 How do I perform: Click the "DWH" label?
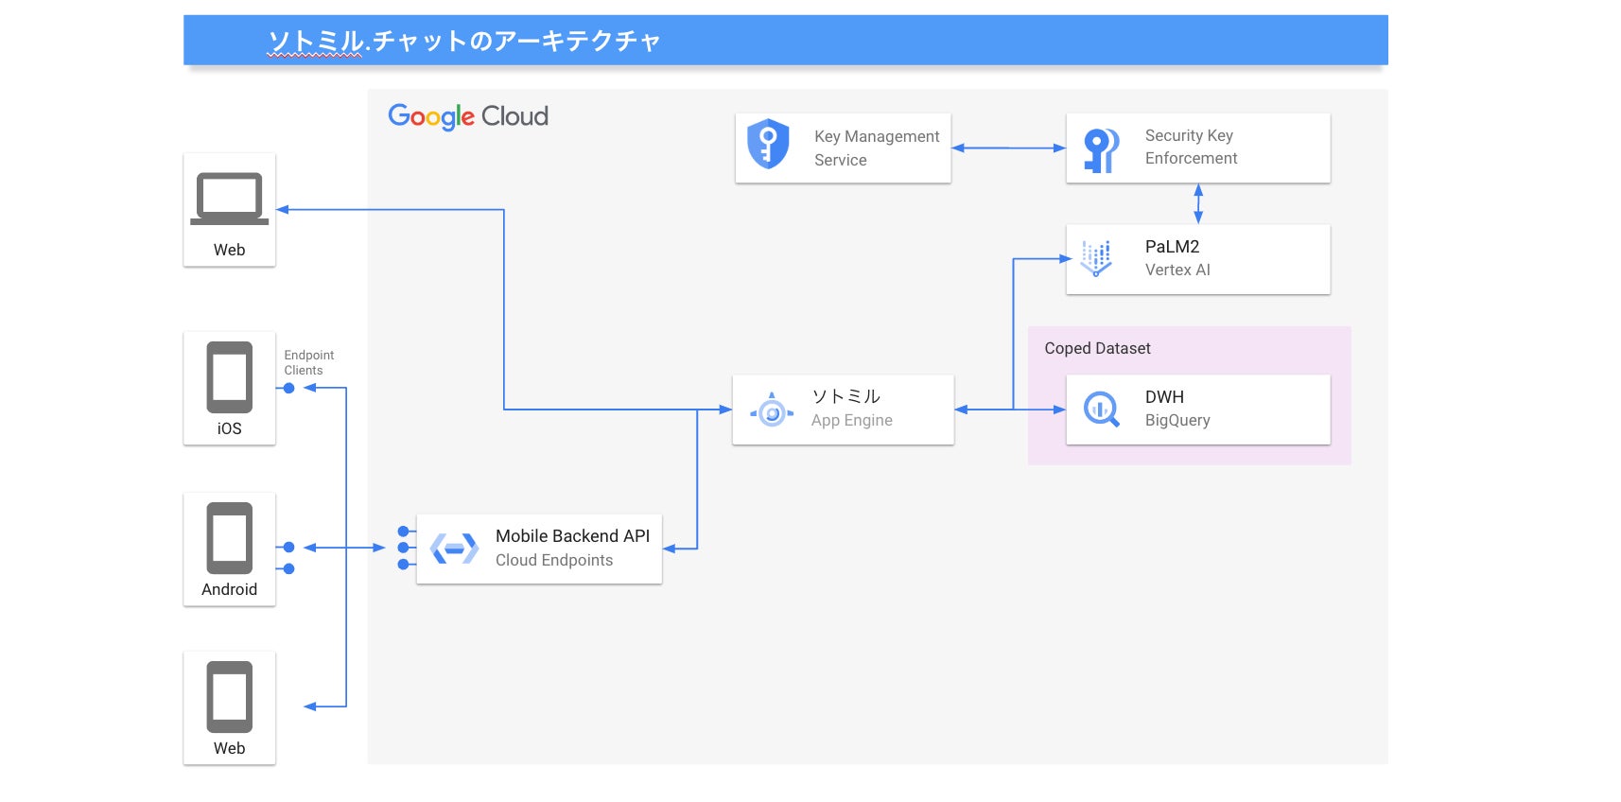[1164, 397]
